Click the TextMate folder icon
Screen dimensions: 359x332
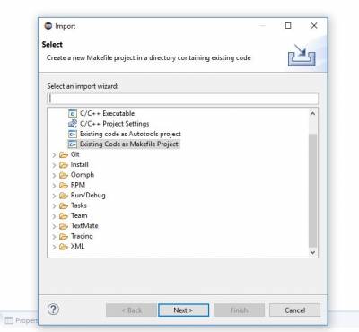point(64,226)
